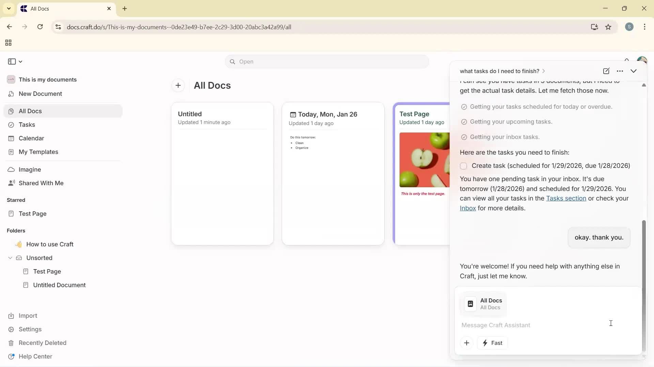Viewport: 654px width, 367px height.
Task: Open the Inbox link in assistant message
Action: tap(467, 208)
